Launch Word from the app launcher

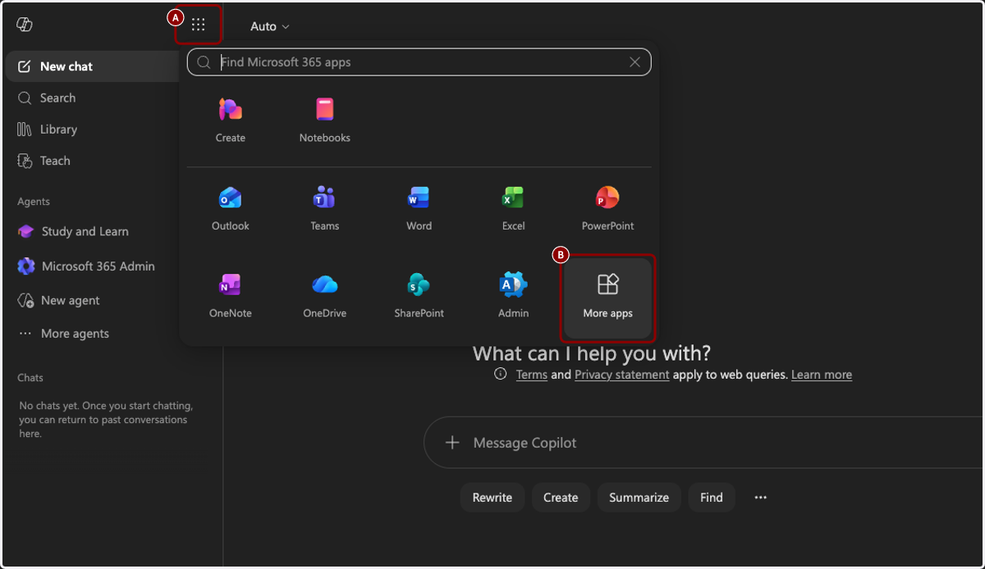tap(419, 207)
